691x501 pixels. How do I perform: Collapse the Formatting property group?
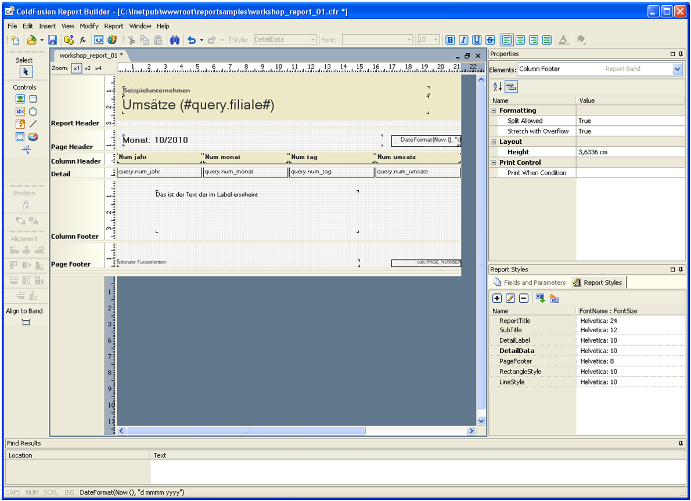(x=494, y=111)
